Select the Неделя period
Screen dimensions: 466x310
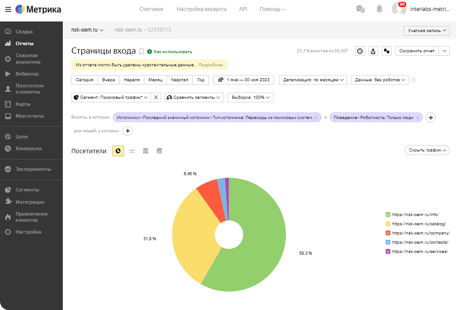(x=132, y=80)
